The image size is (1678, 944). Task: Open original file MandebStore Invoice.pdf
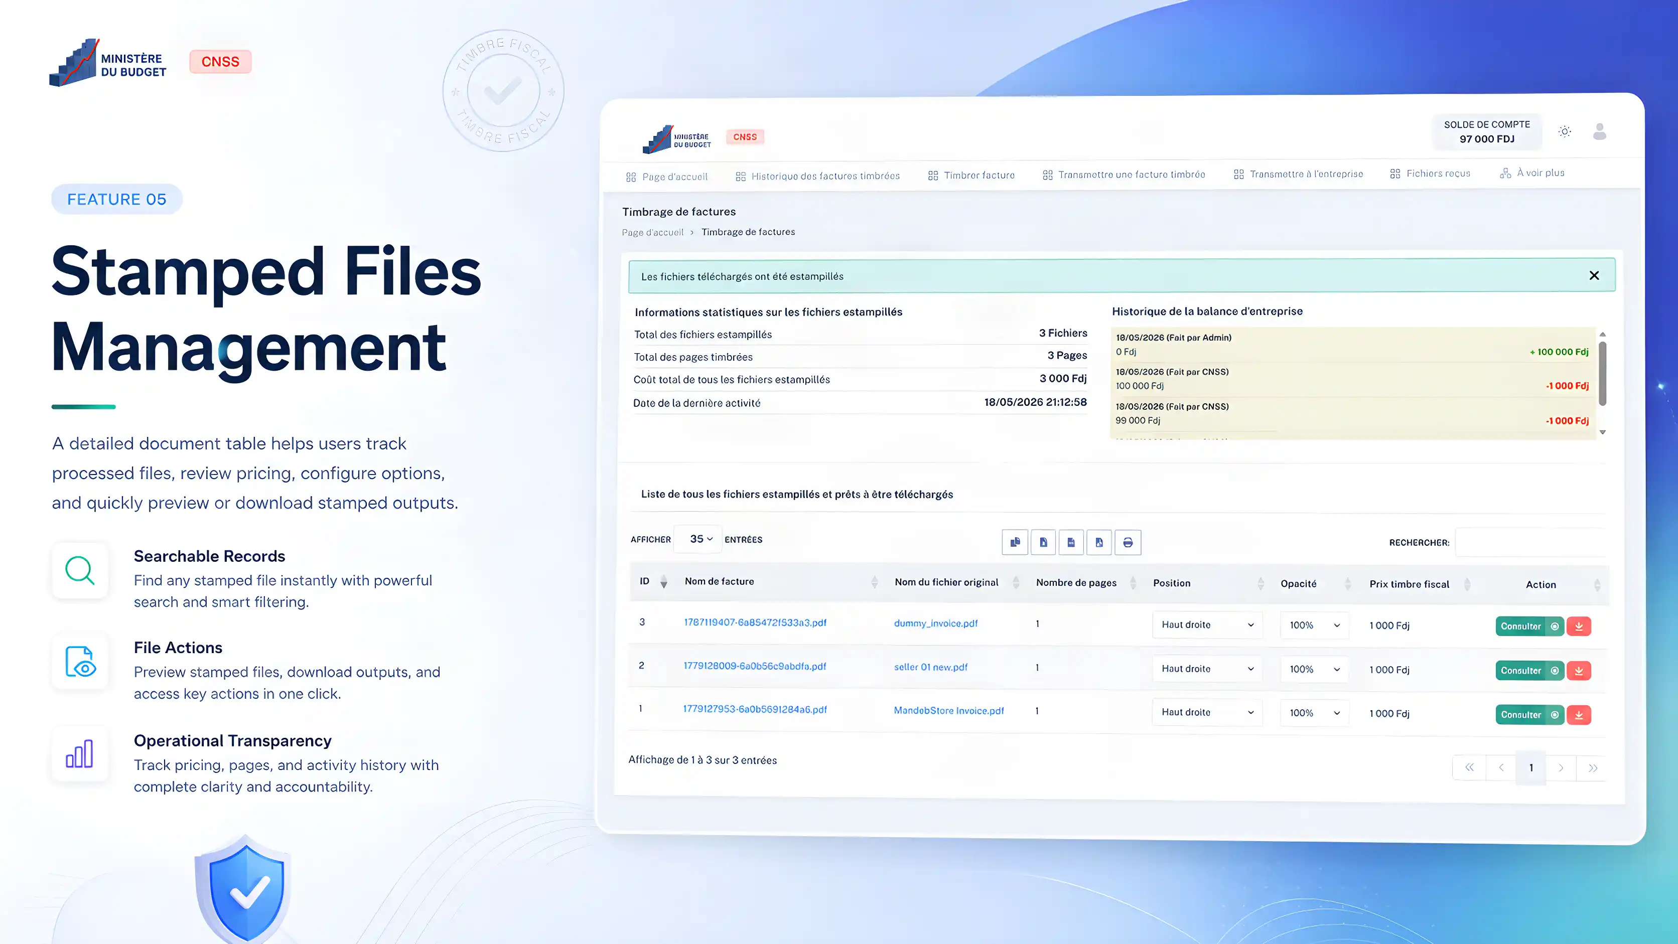click(x=948, y=710)
